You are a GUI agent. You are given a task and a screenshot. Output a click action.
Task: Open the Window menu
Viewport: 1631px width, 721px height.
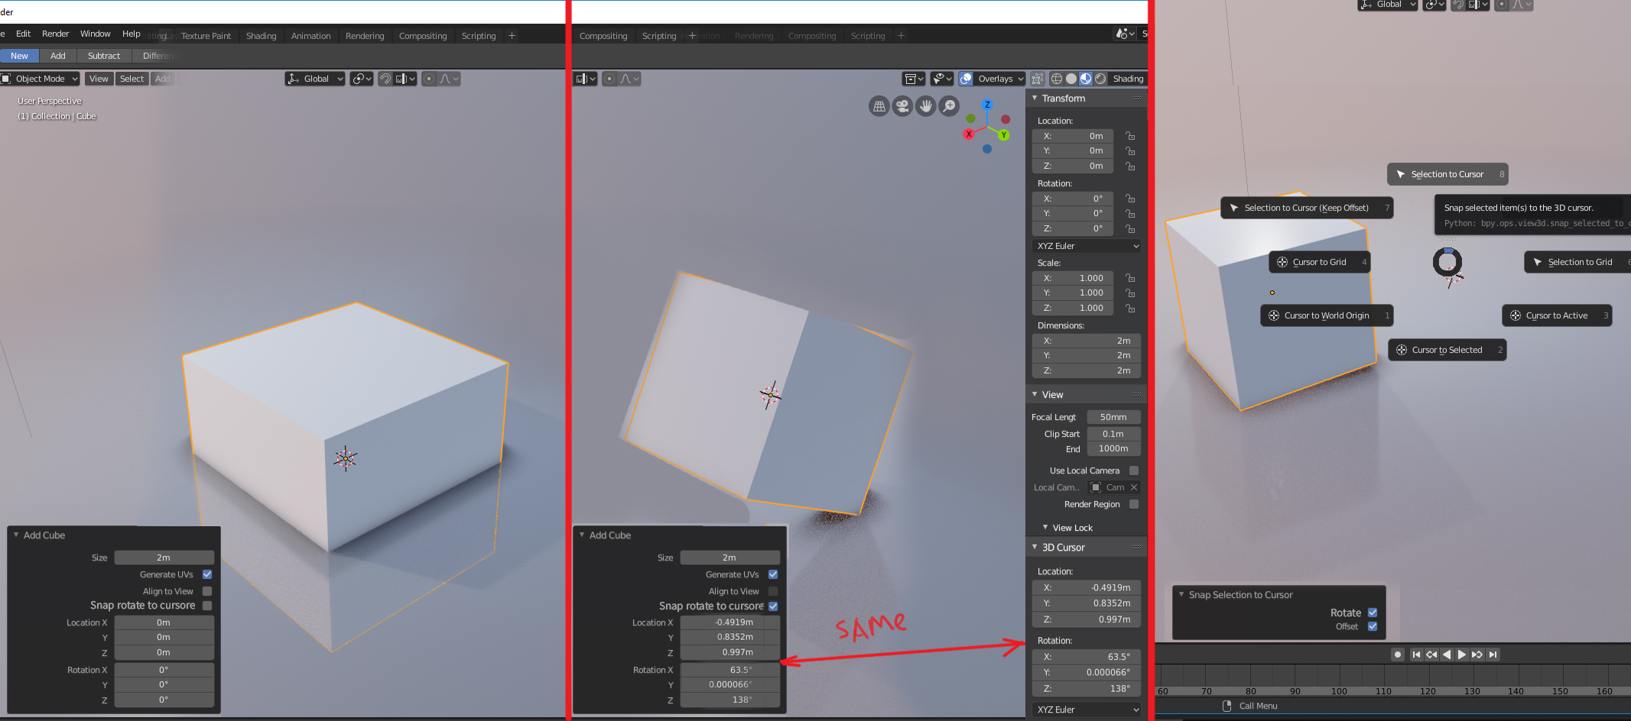point(96,34)
